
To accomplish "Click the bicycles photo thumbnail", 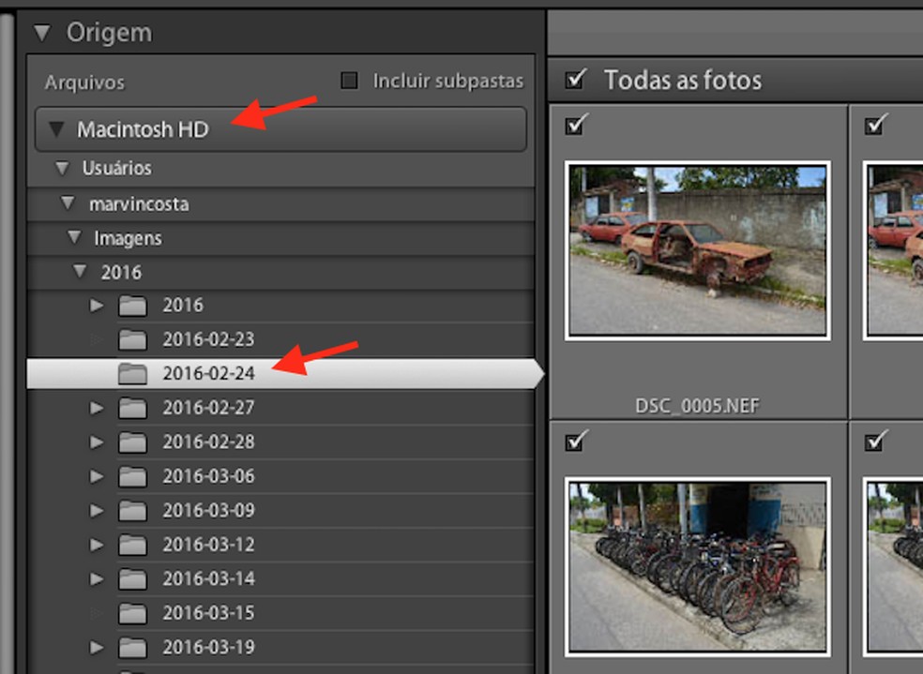I will (x=698, y=563).
